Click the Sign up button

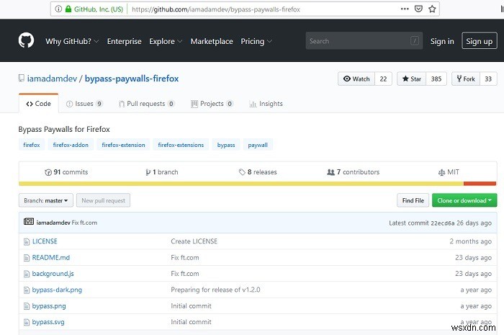click(x=479, y=41)
